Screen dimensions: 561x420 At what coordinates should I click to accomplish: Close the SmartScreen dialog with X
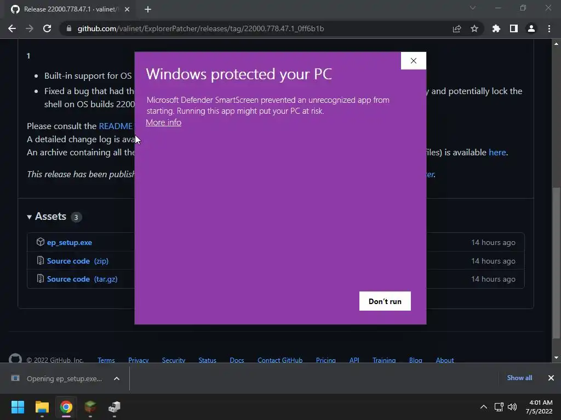[414, 61]
